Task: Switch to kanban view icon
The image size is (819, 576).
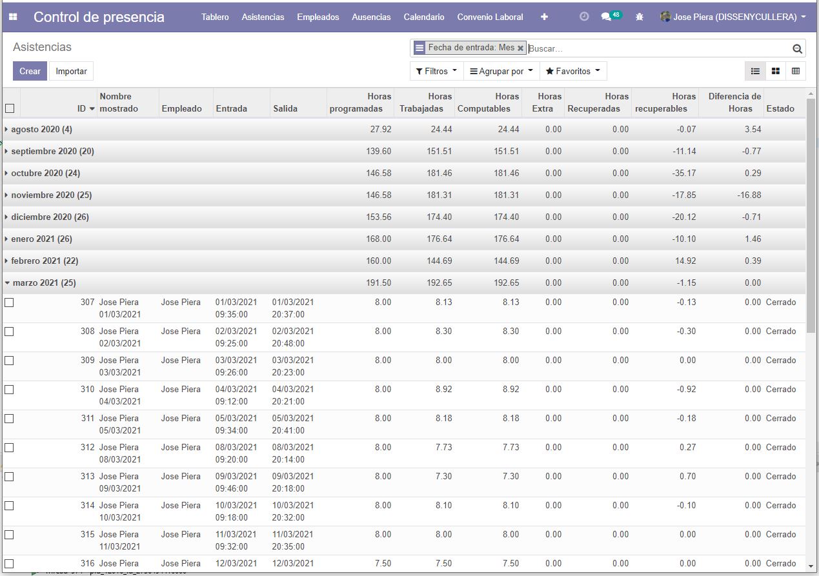Action: [775, 72]
